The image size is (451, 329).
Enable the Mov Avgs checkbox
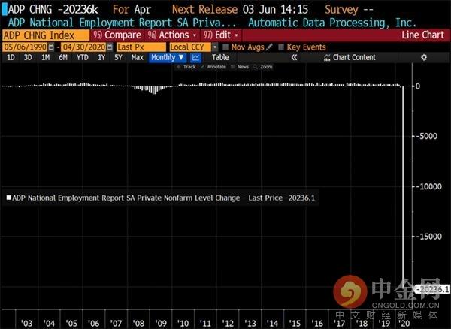[225, 47]
